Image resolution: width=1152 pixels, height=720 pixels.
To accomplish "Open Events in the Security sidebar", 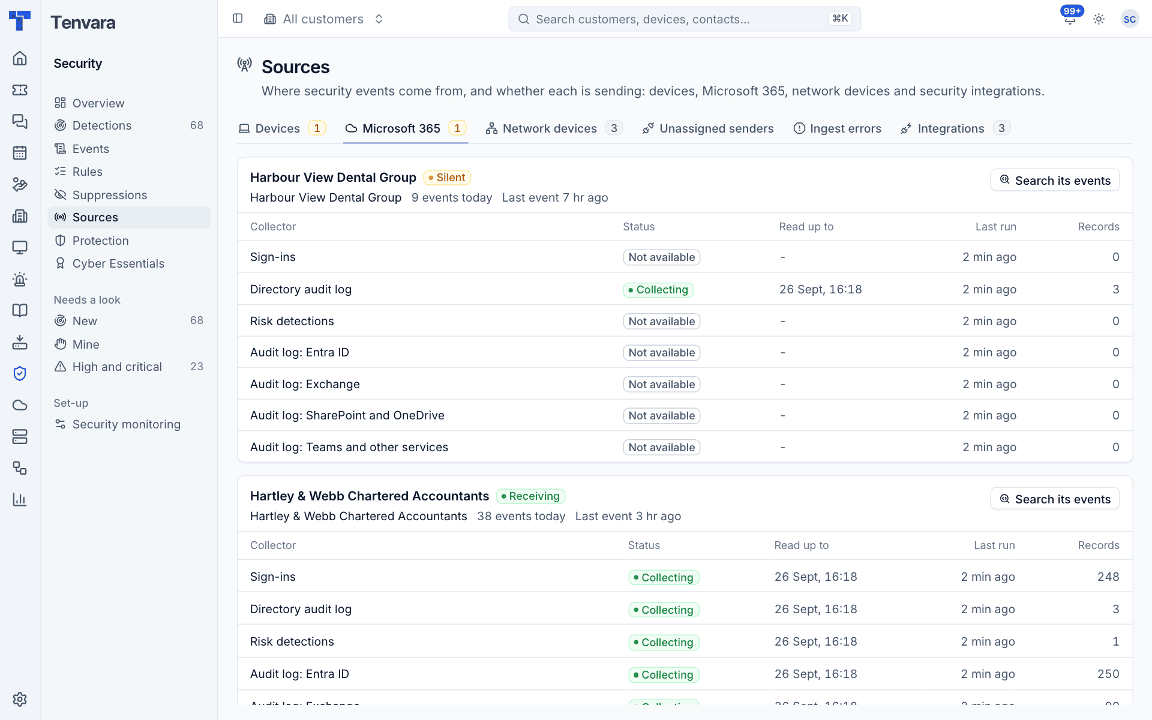I will click(x=129, y=149).
